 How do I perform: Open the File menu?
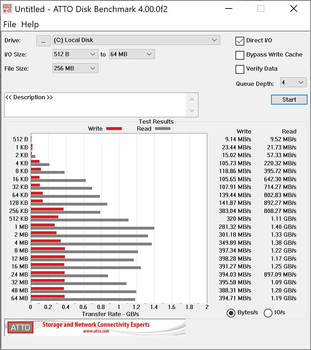click(x=10, y=24)
